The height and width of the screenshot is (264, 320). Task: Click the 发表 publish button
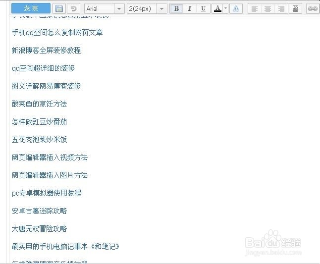coord(31,8)
